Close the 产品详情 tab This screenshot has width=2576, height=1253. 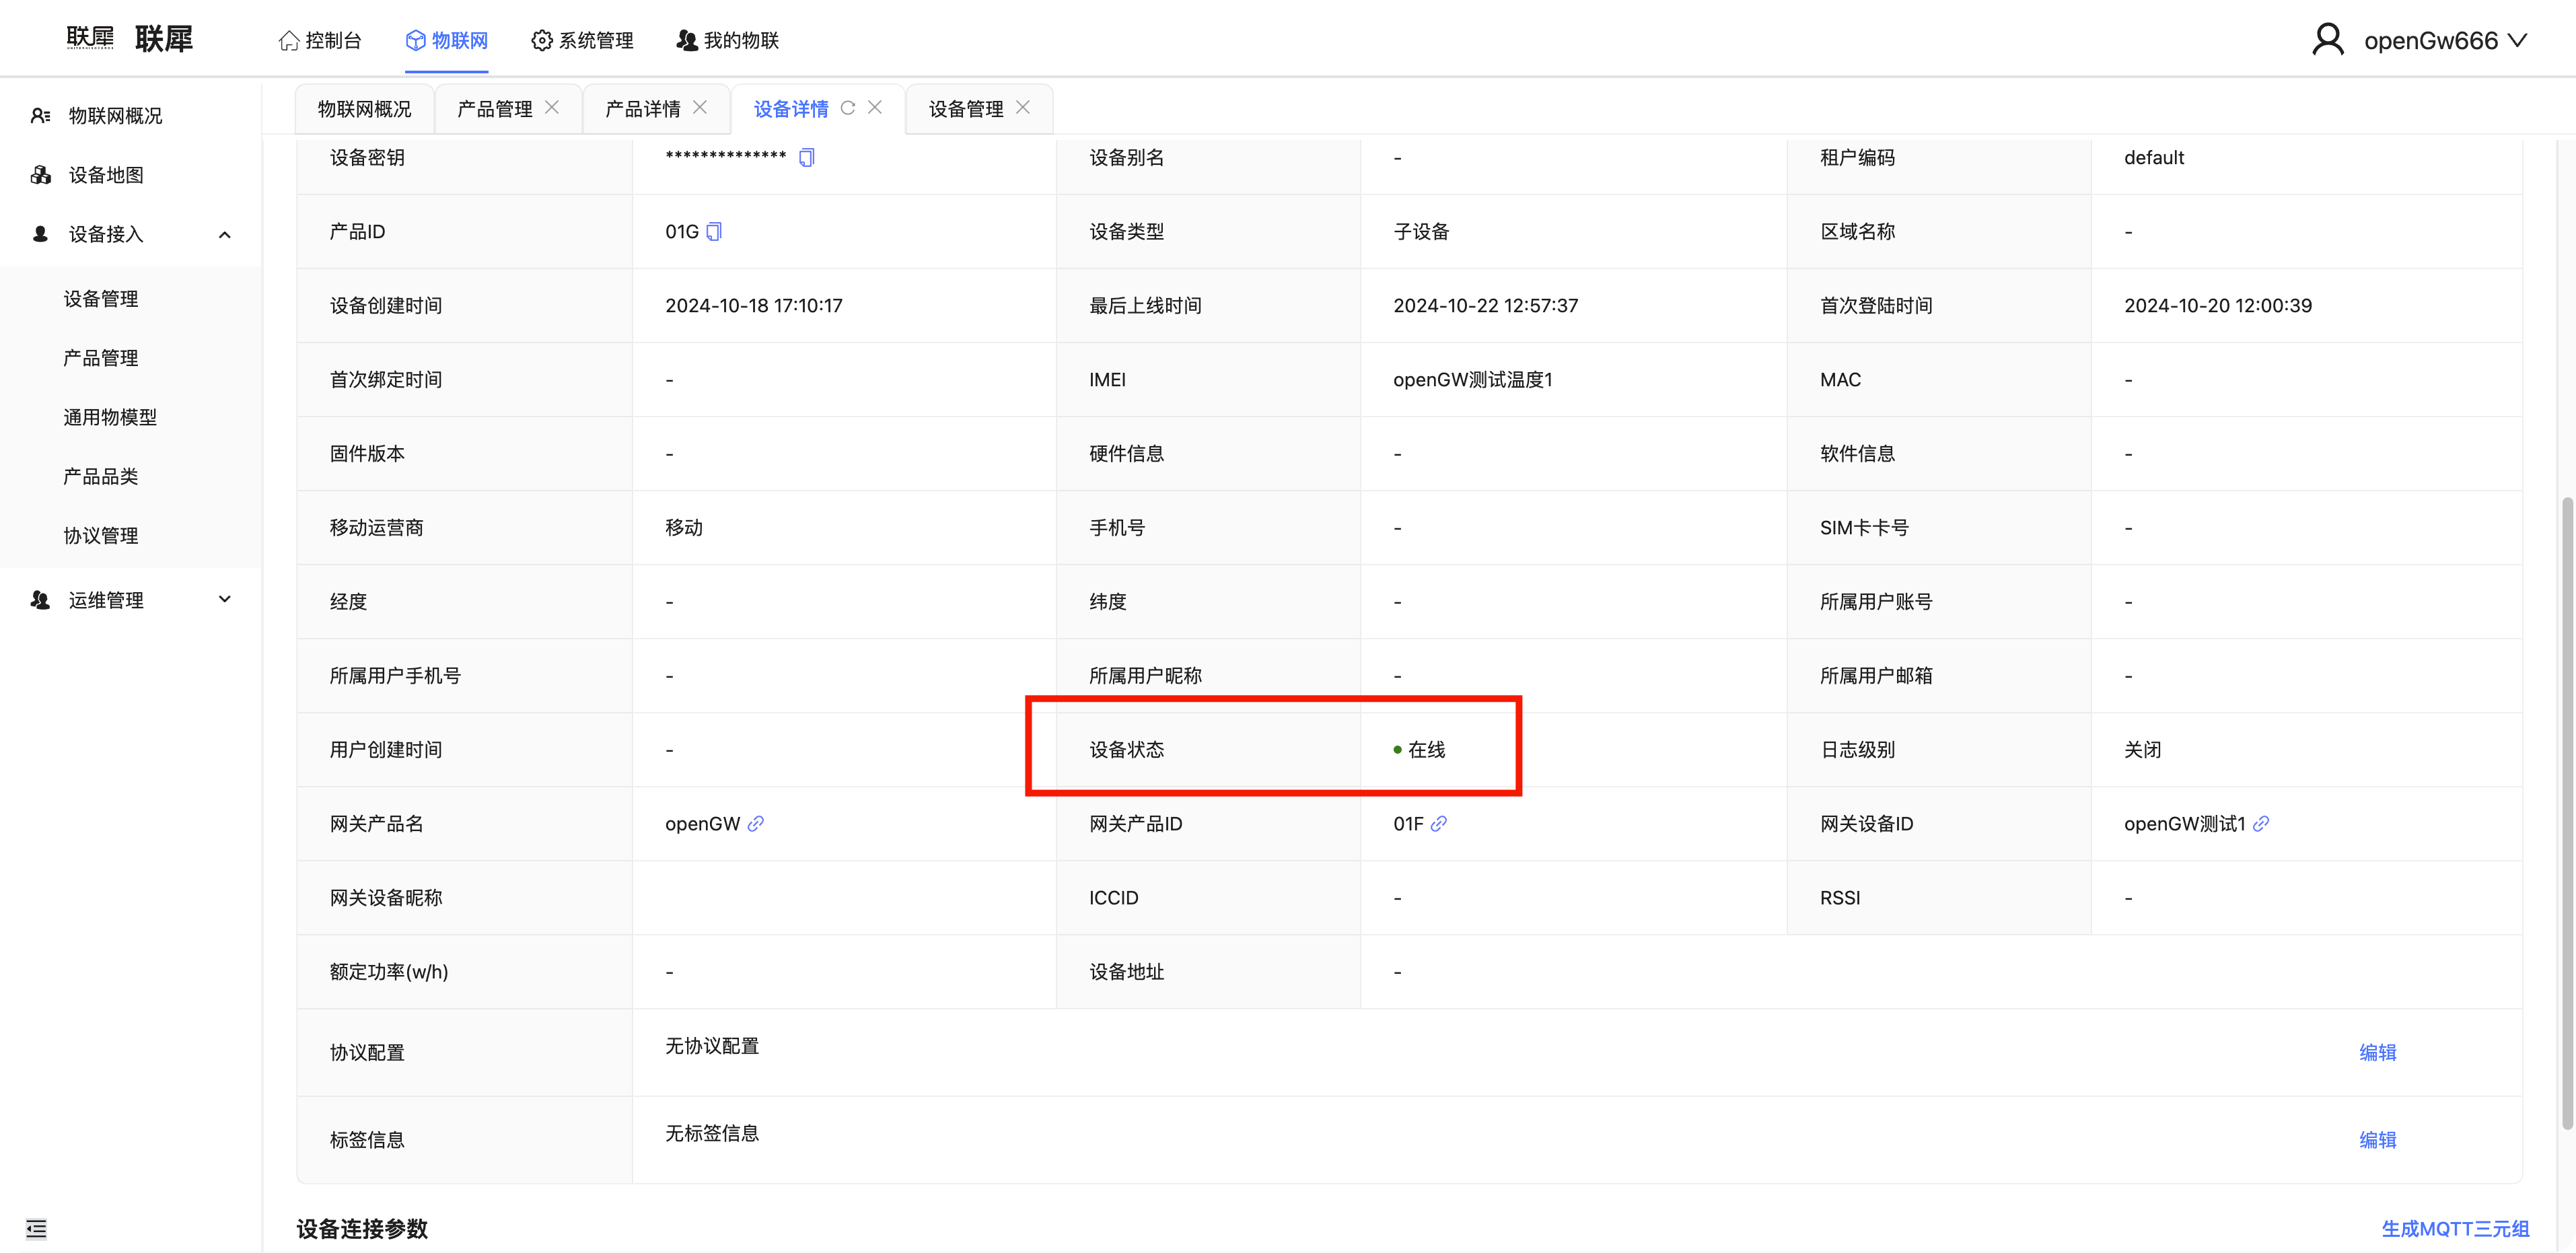(x=700, y=108)
